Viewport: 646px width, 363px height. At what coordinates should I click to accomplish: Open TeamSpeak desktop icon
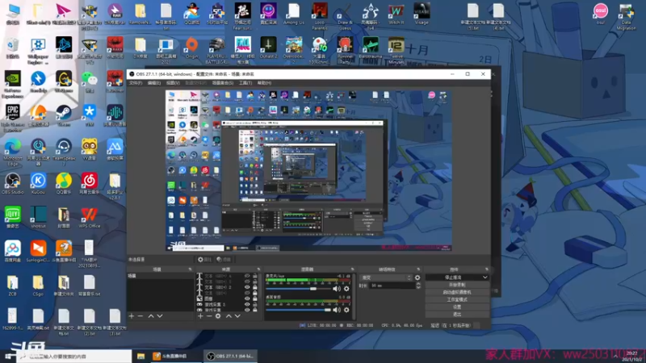click(x=64, y=152)
